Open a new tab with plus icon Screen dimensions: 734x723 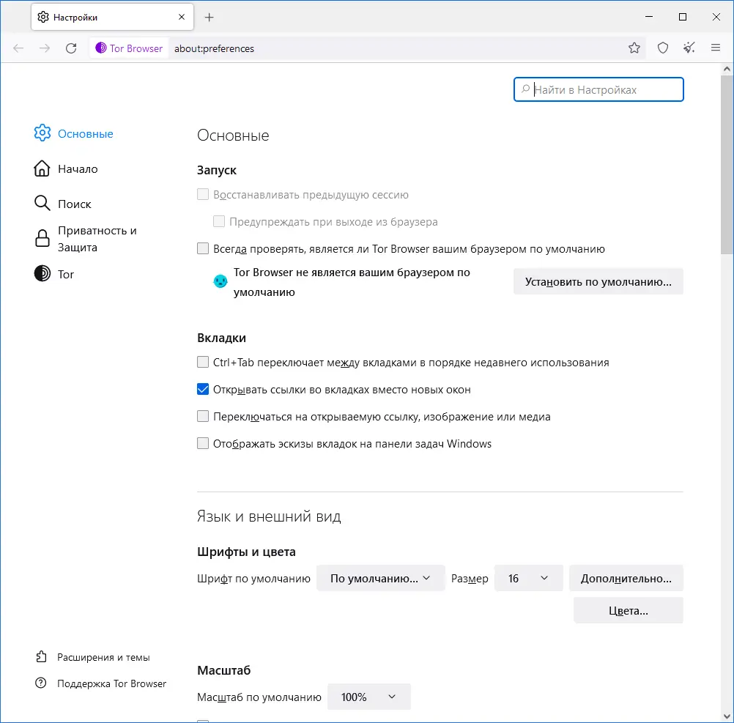click(x=210, y=17)
